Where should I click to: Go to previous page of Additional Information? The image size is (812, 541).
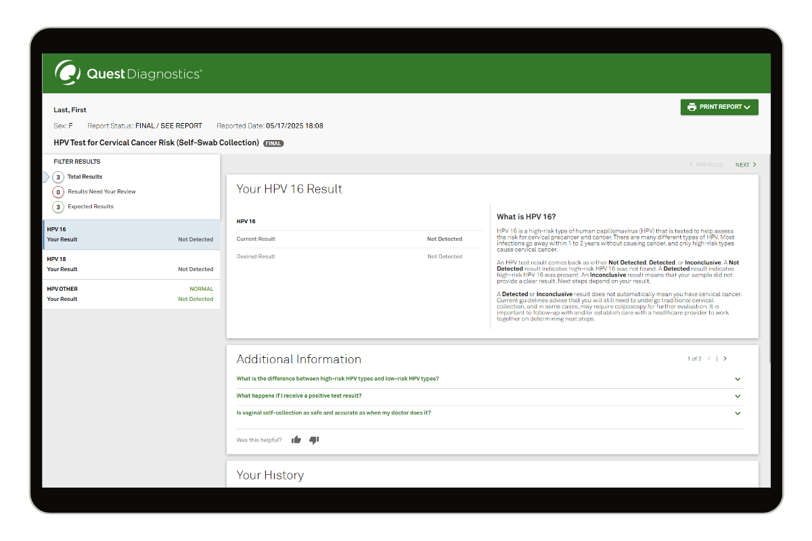coord(709,359)
